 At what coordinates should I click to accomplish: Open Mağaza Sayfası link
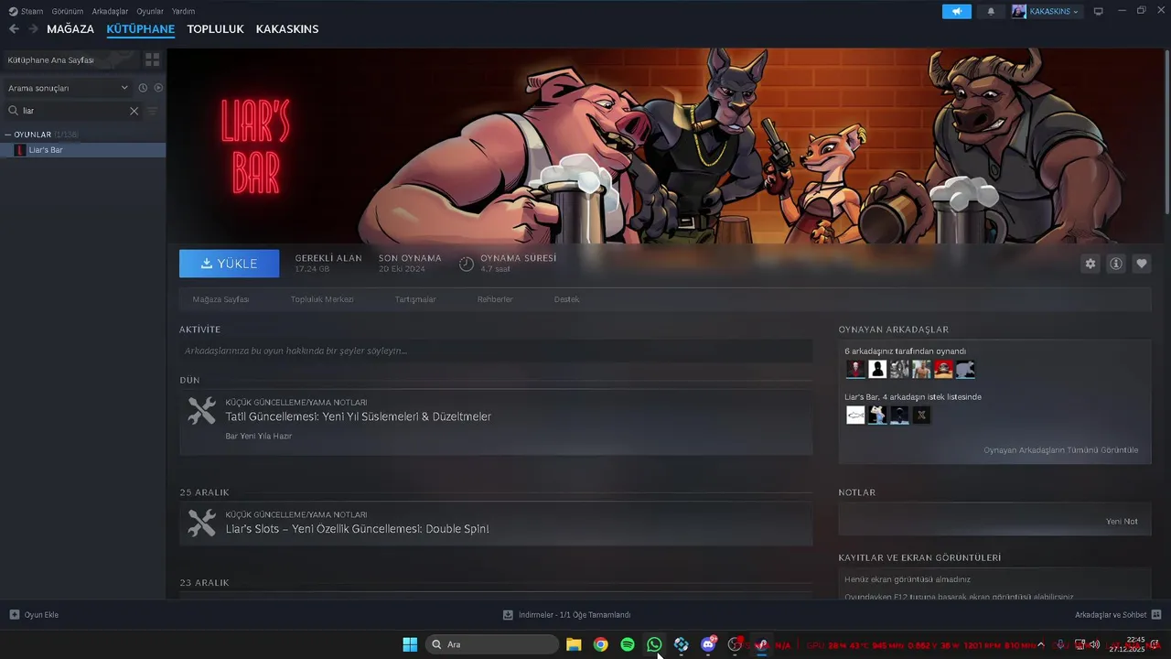pos(220,299)
